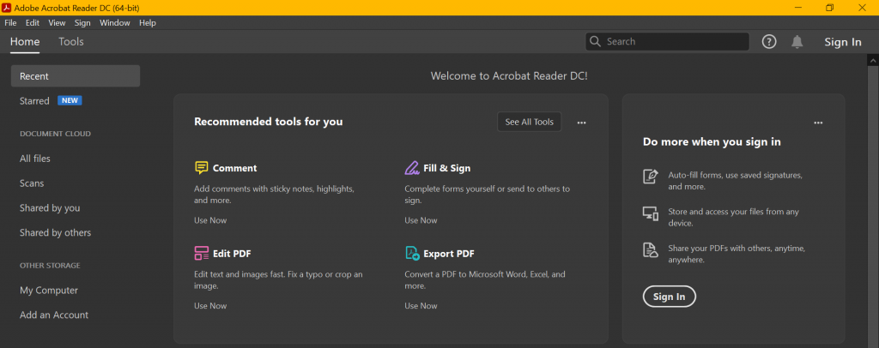This screenshot has height=348, width=879.
Task: Open the notifications bell
Action: coord(797,42)
